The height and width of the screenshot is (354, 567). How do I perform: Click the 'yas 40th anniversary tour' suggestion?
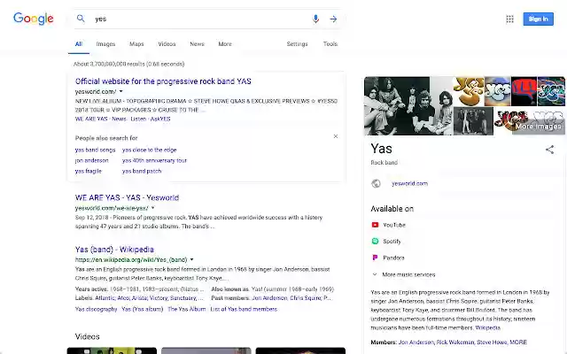154,160
